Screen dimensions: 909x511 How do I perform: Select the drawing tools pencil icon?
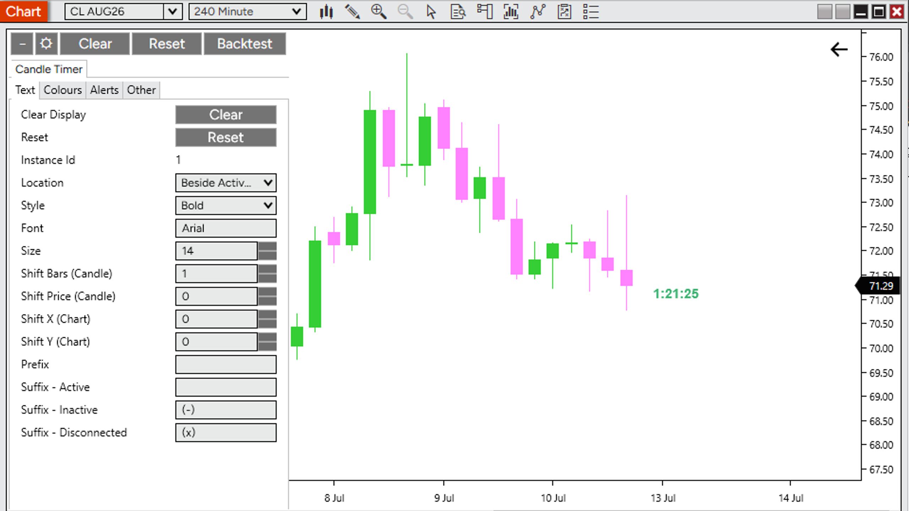[x=352, y=12]
